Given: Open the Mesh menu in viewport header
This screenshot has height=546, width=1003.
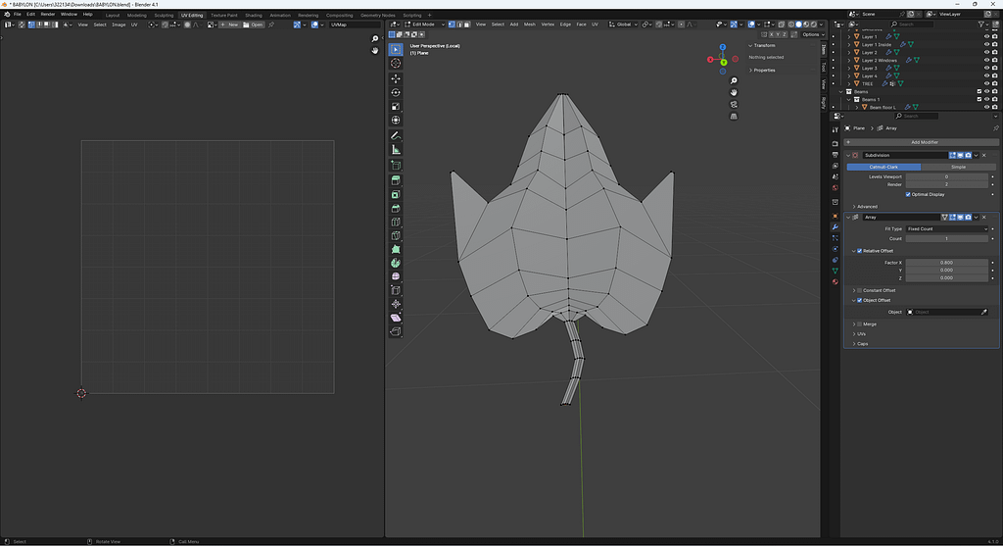Looking at the screenshot, I should 529,25.
